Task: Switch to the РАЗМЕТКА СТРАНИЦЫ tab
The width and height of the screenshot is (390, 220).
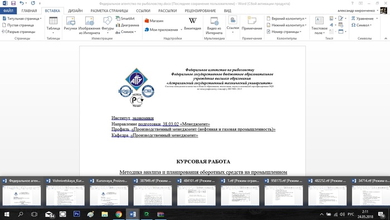Action: 109,11
